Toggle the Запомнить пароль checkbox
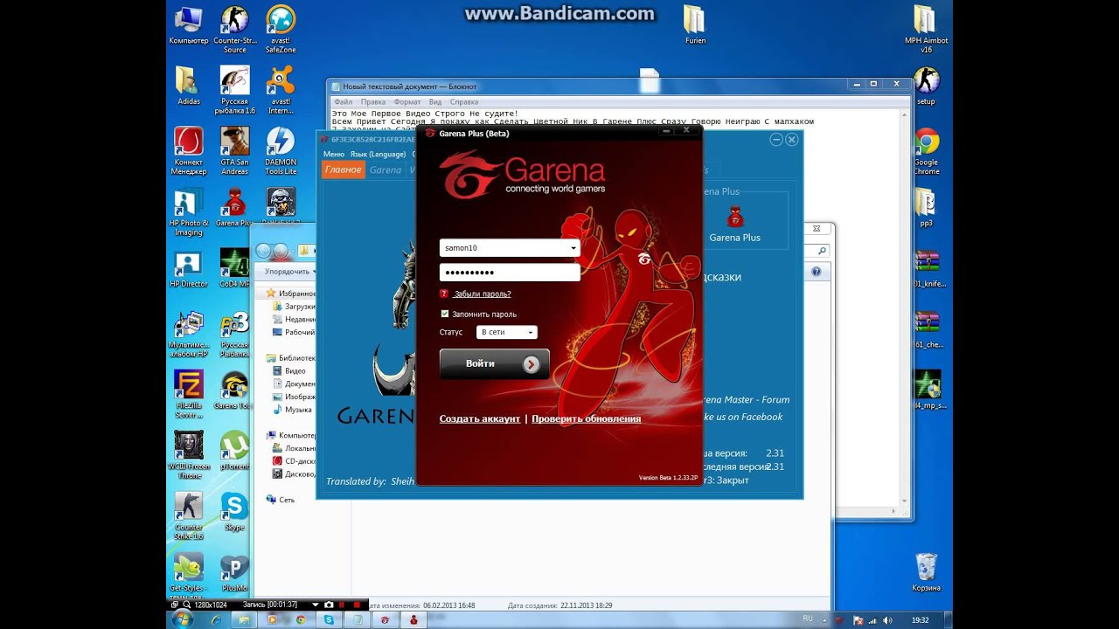This screenshot has width=1119, height=629. (445, 314)
